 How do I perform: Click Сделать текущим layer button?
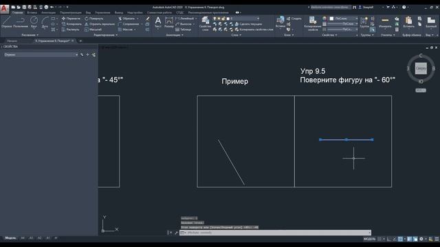(248, 24)
